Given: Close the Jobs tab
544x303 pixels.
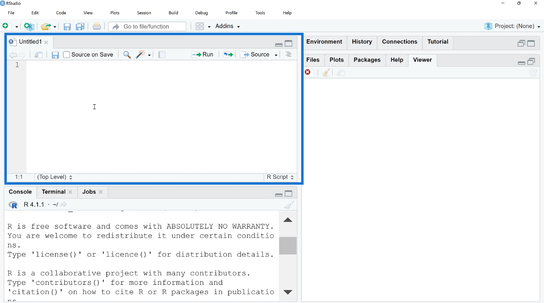Looking at the screenshot, I should (101, 192).
